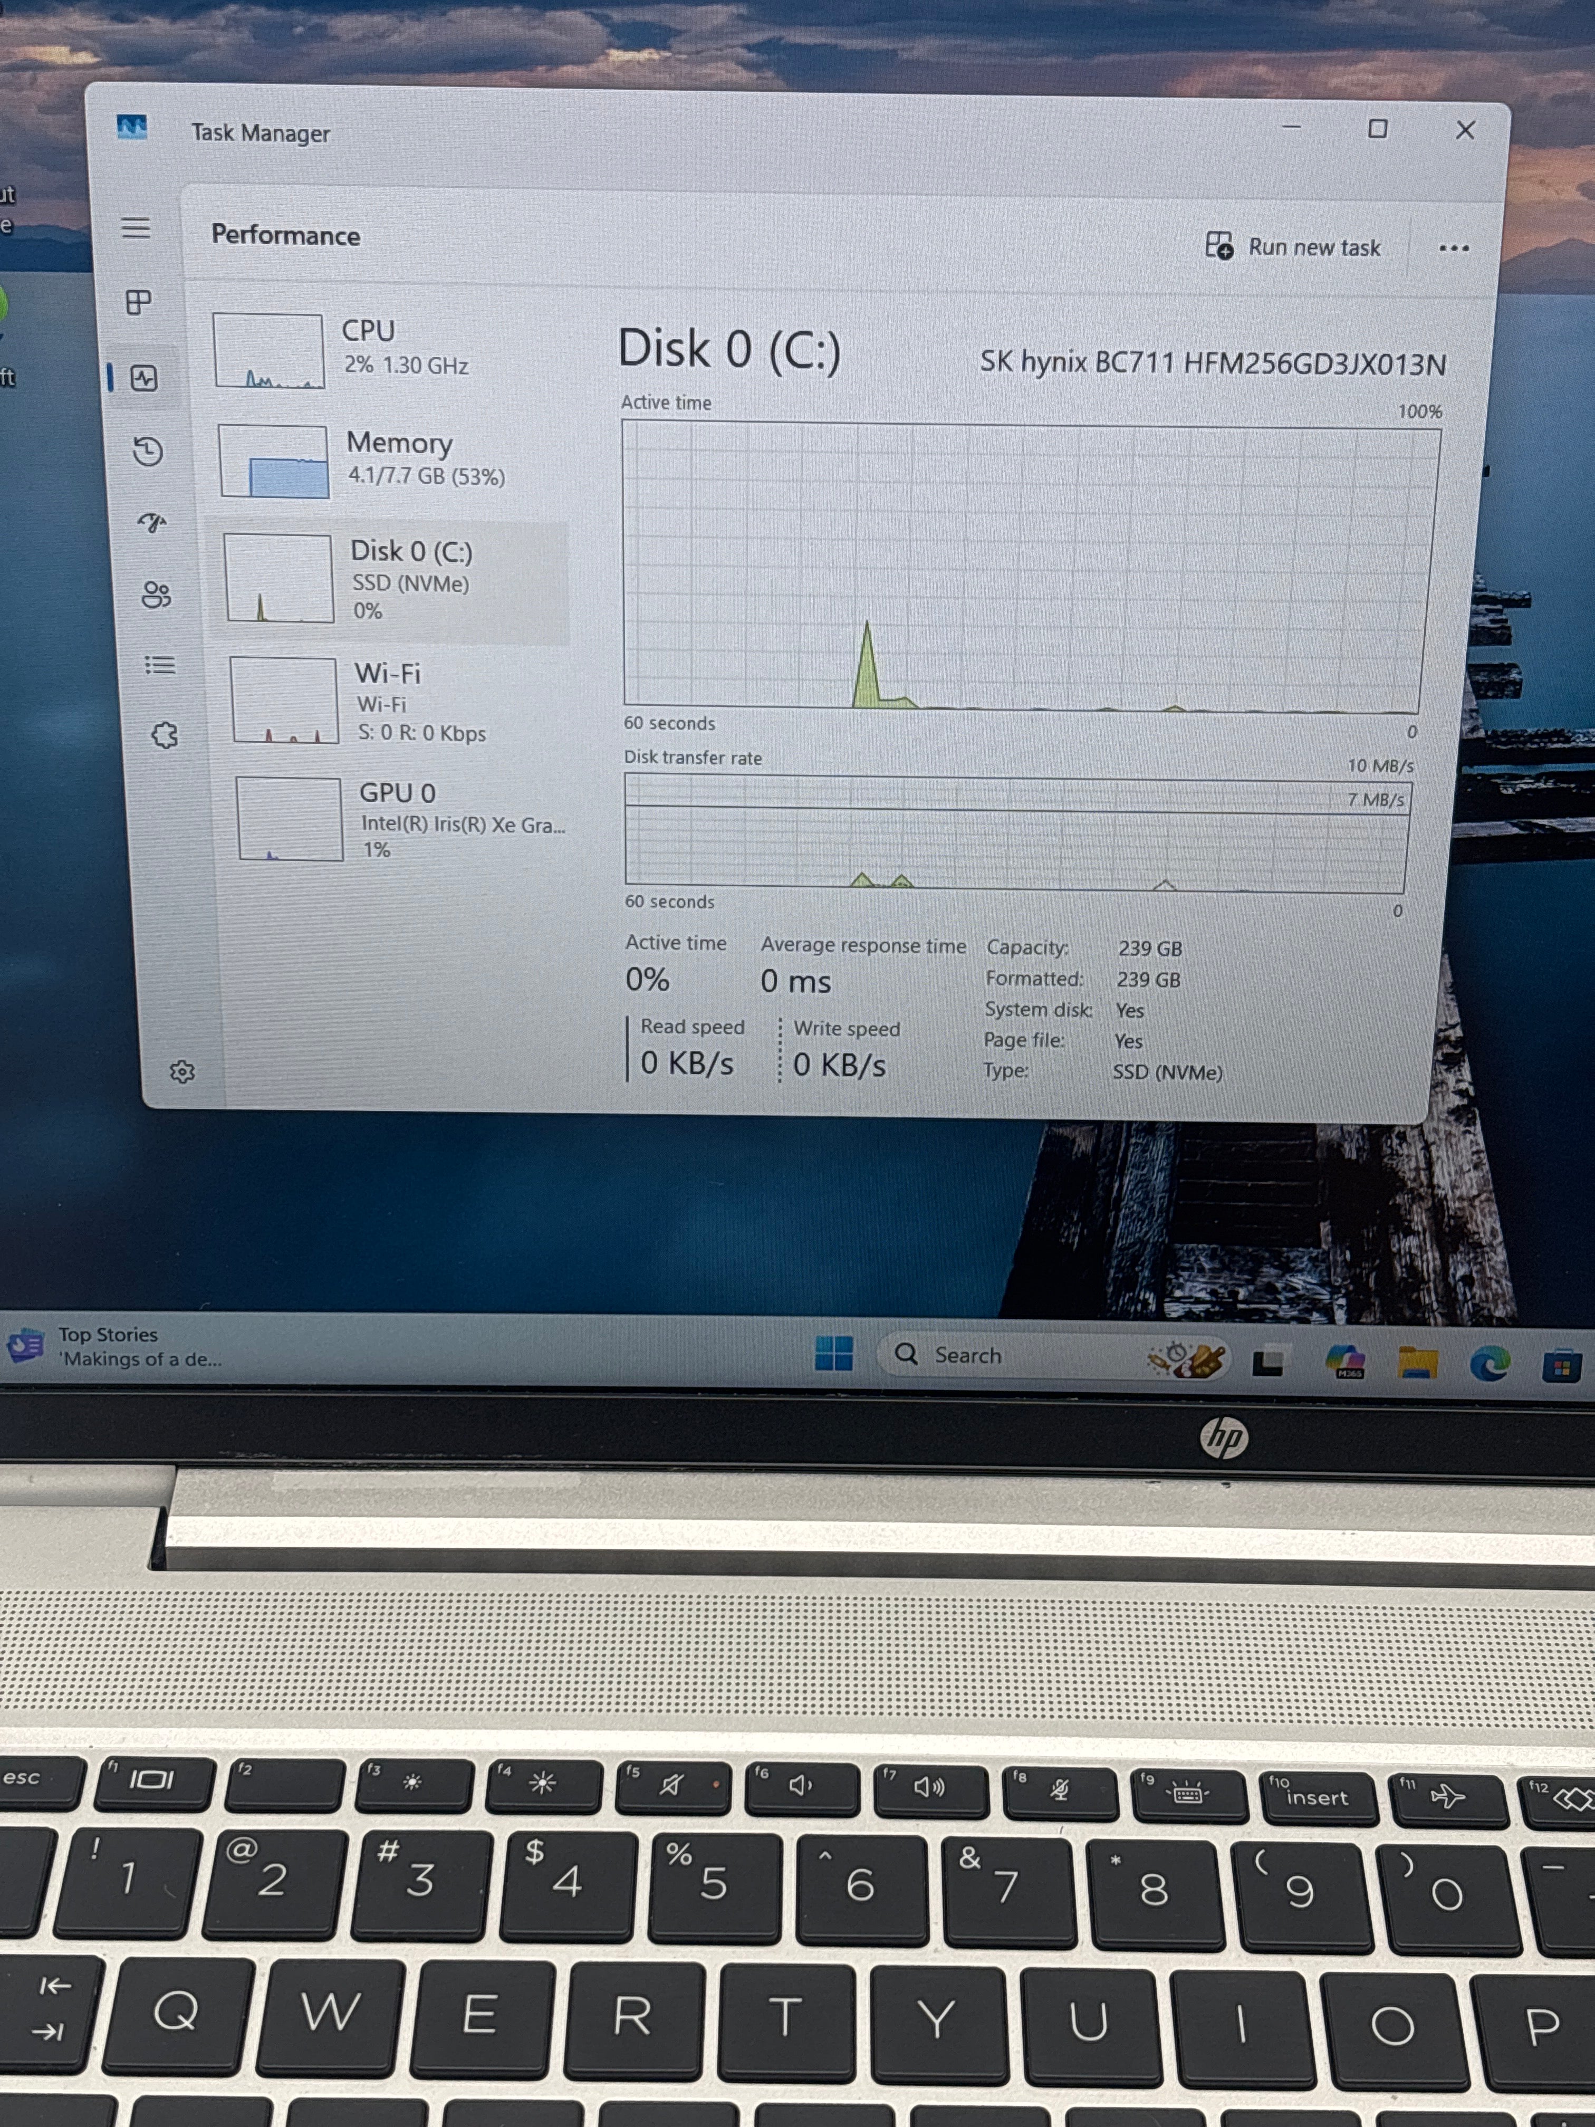
Task: Maximize the Task Manager window
Action: pos(1377,128)
